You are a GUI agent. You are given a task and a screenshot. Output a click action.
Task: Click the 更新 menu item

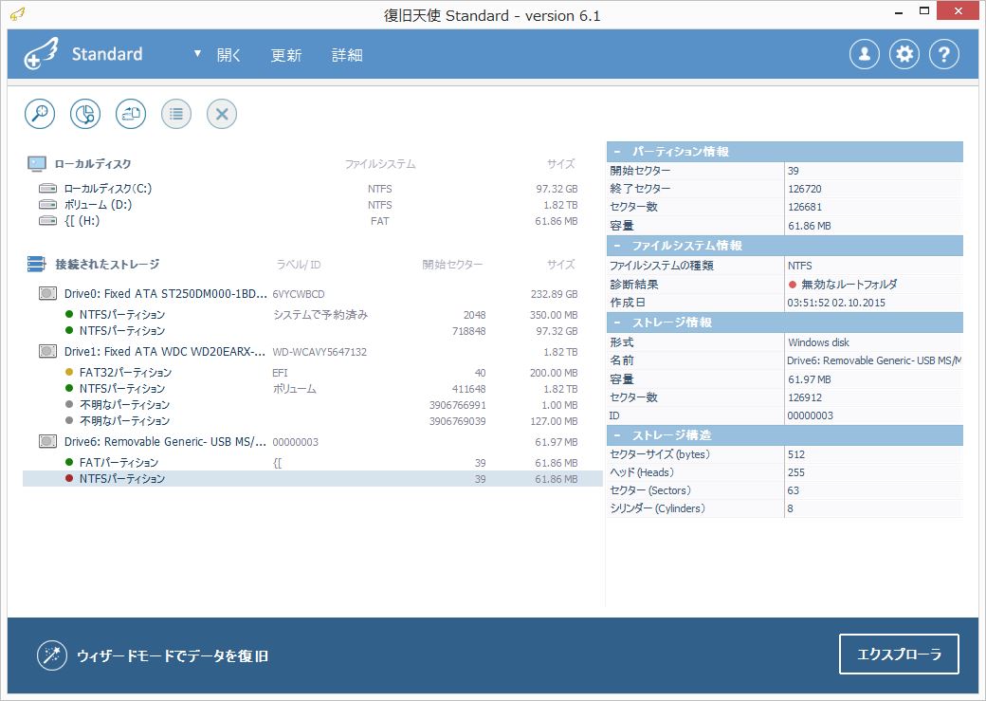[286, 55]
